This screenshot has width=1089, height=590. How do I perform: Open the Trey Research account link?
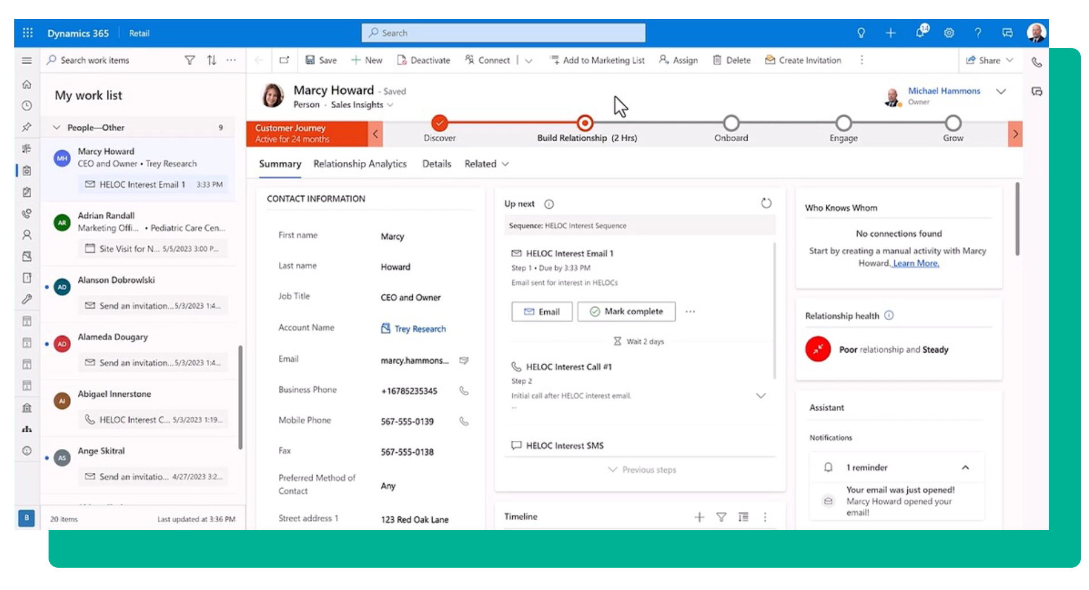[420, 329]
